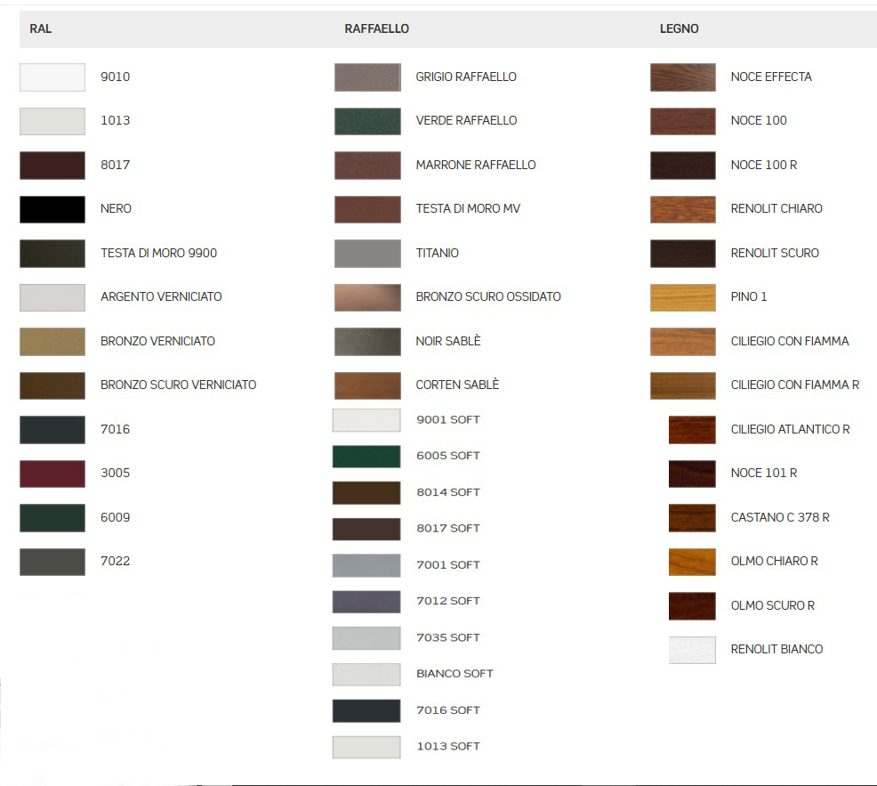Select the NERO black swatch

point(52,209)
